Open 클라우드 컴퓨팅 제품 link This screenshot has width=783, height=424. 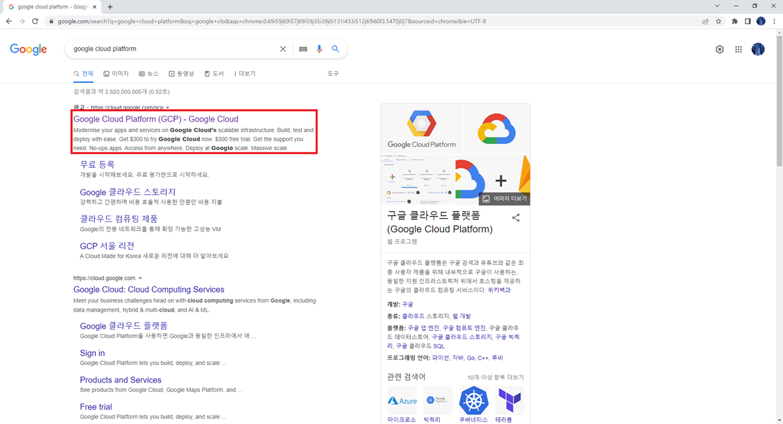pyautogui.click(x=119, y=219)
